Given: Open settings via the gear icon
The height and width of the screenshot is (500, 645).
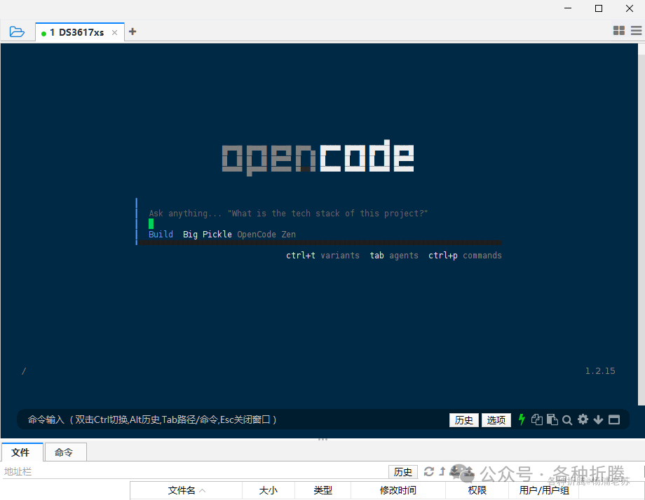Looking at the screenshot, I should click(x=583, y=419).
